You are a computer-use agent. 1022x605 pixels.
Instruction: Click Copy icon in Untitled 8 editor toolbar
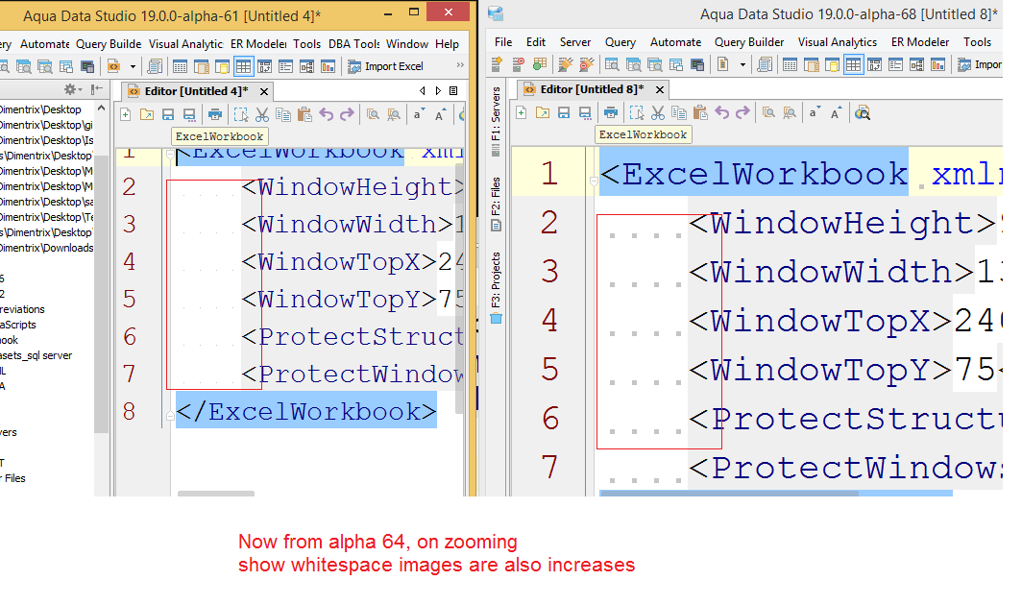679,113
